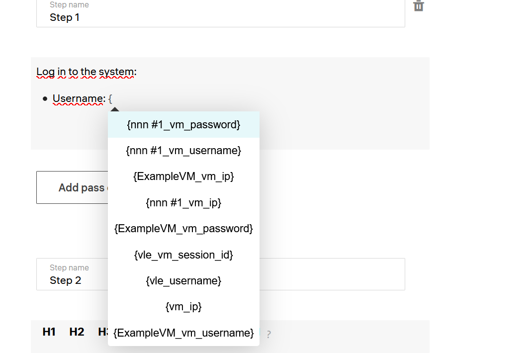530x353 pixels.
Task: Insert the {nnn #1_vm_username} variable
Action: coord(183,151)
